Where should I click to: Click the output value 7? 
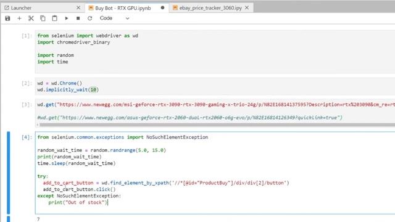tap(38, 220)
